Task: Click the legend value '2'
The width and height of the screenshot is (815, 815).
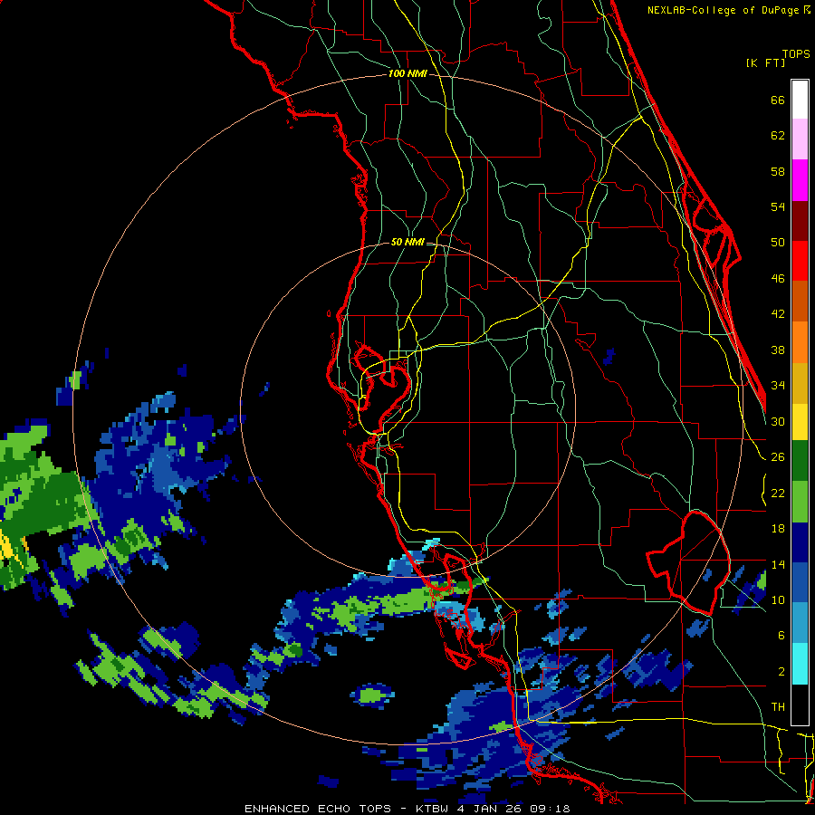Action: (x=781, y=672)
